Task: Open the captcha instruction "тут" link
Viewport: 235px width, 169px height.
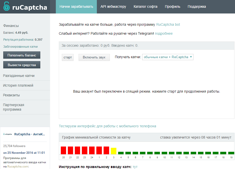Action: [135, 167]
